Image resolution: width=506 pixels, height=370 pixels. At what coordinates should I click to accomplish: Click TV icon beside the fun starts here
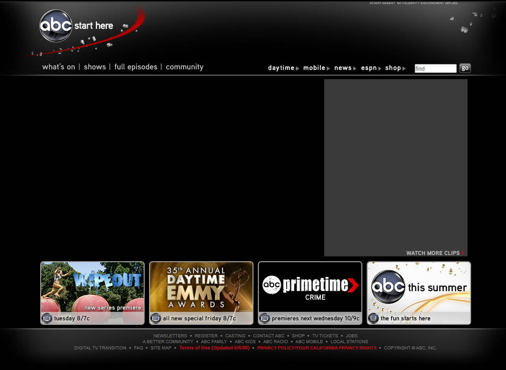tap(373, 318)
